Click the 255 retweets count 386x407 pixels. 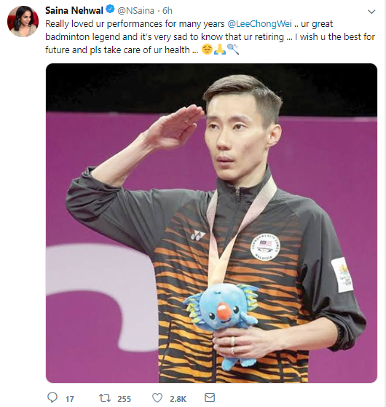[124, 399]
